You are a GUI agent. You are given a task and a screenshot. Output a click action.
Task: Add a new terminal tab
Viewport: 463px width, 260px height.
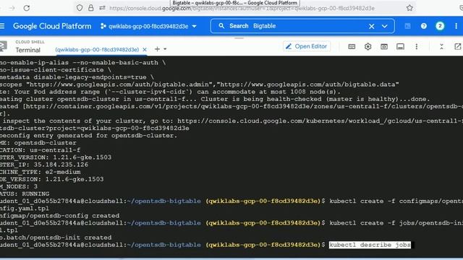[x=157, y=49]
